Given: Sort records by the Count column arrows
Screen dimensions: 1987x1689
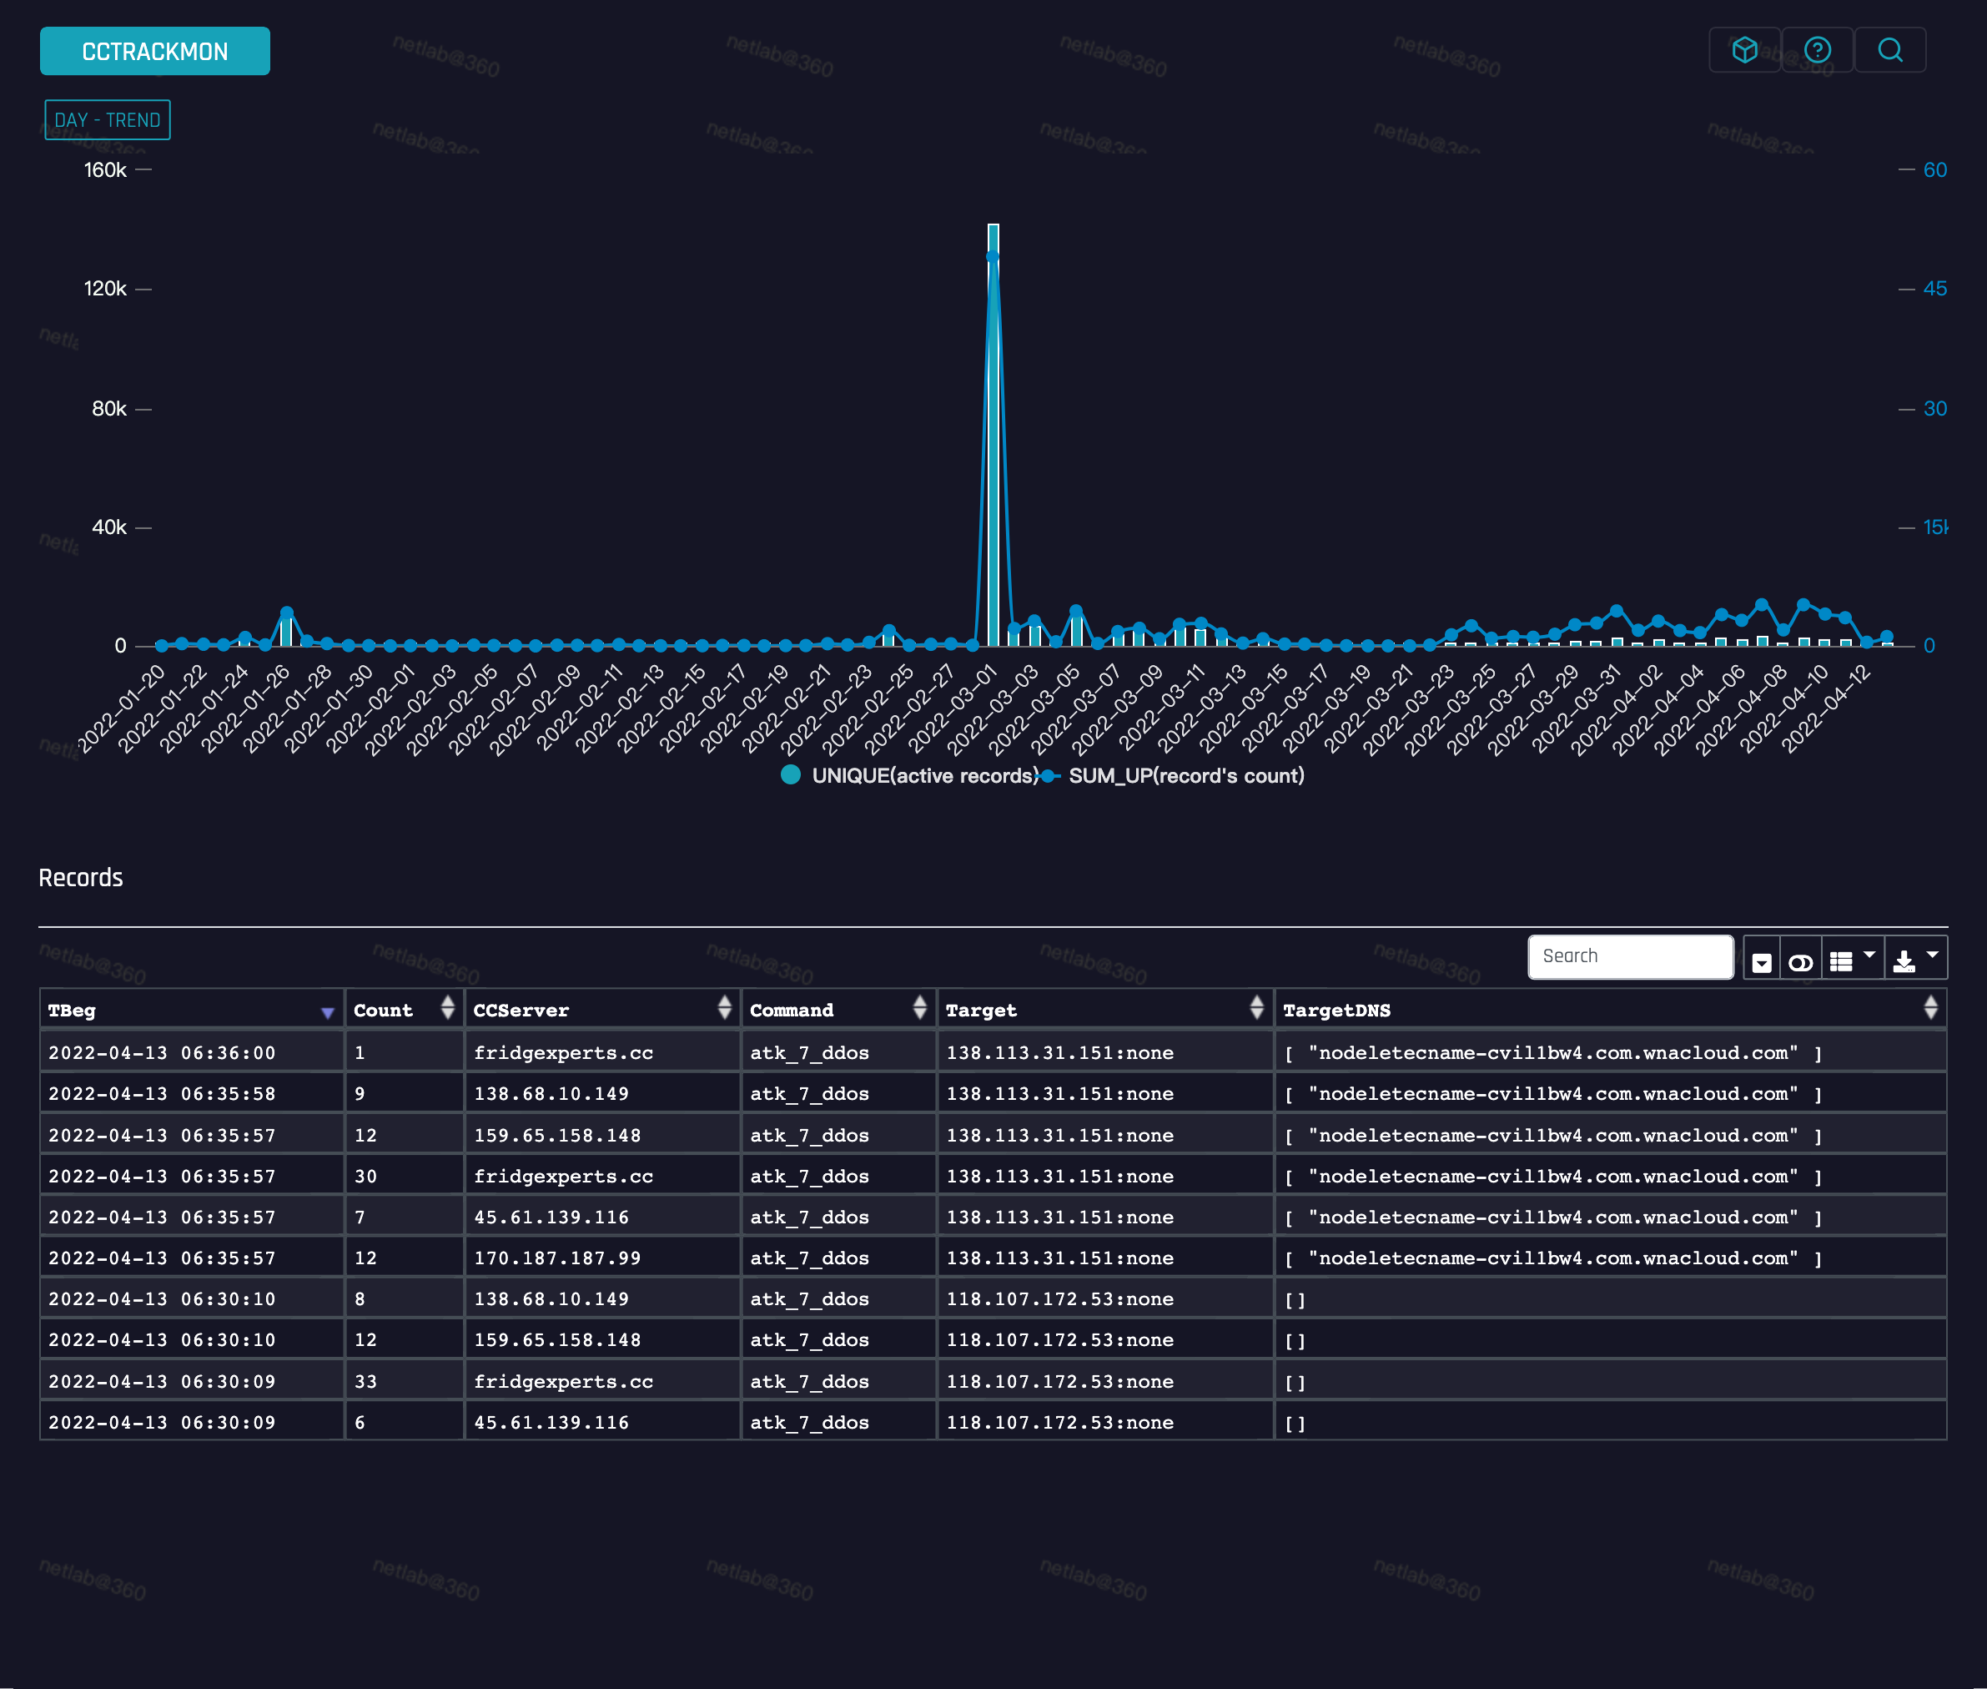Looking at the screenshot, I should click(447, 1007).
